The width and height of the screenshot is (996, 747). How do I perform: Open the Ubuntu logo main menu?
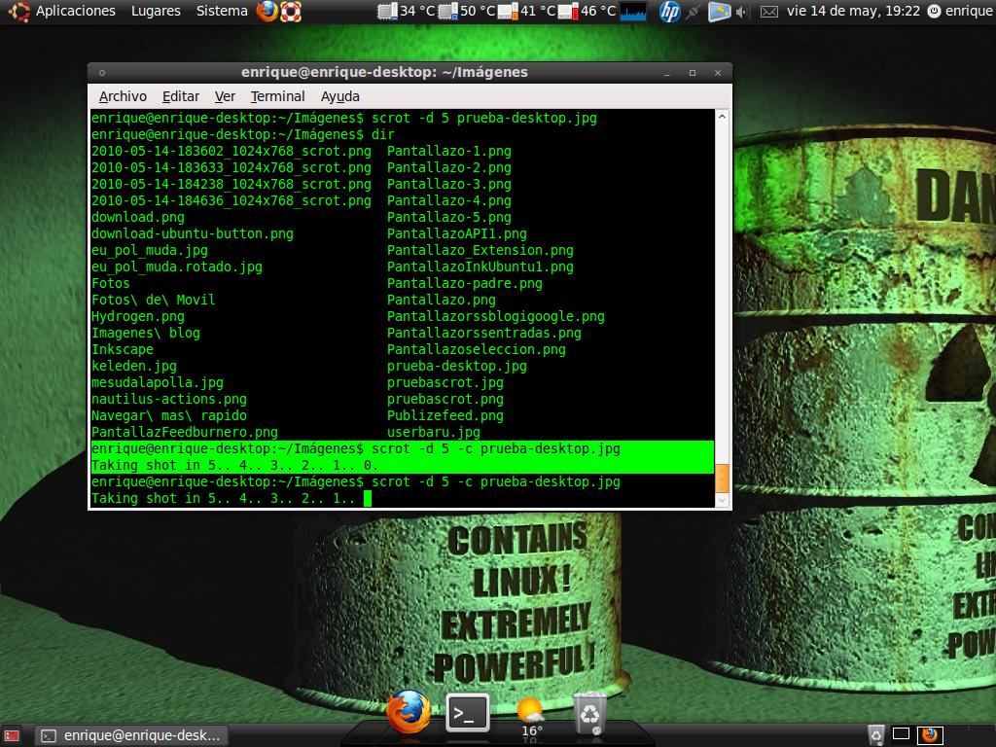coord(18,11)
